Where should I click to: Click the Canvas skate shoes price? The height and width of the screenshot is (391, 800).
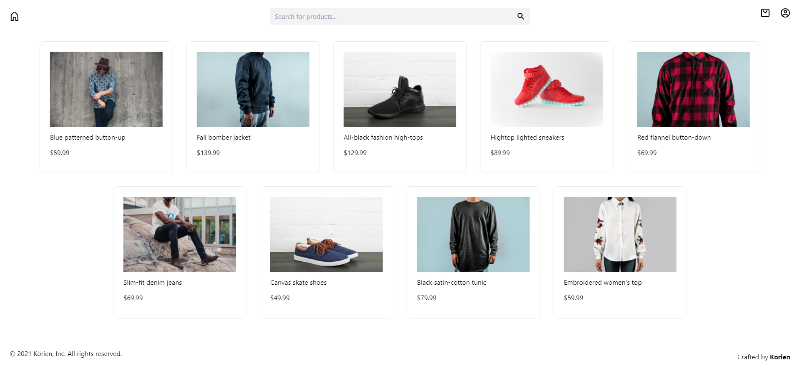pos(280,298)
